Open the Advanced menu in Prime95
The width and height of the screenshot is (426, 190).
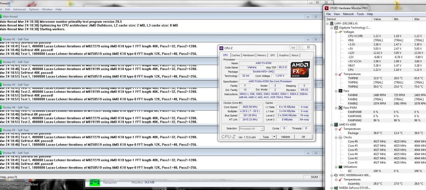[x=20, y=9]
